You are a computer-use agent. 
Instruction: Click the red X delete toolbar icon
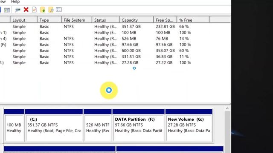(x=26, y=9)
